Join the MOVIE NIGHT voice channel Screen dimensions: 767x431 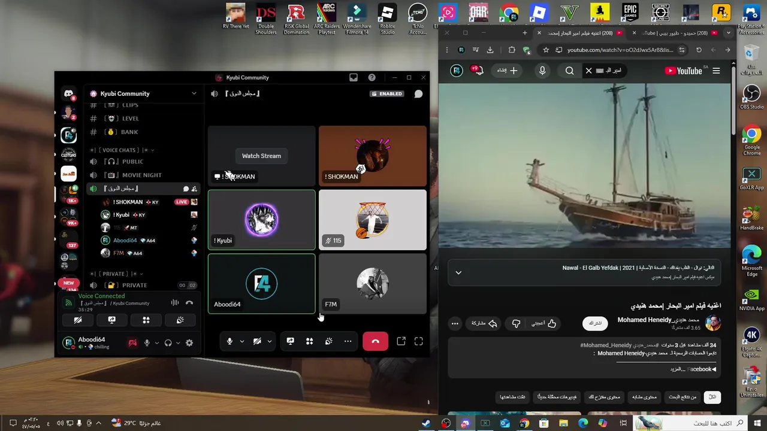coord(143,175)
